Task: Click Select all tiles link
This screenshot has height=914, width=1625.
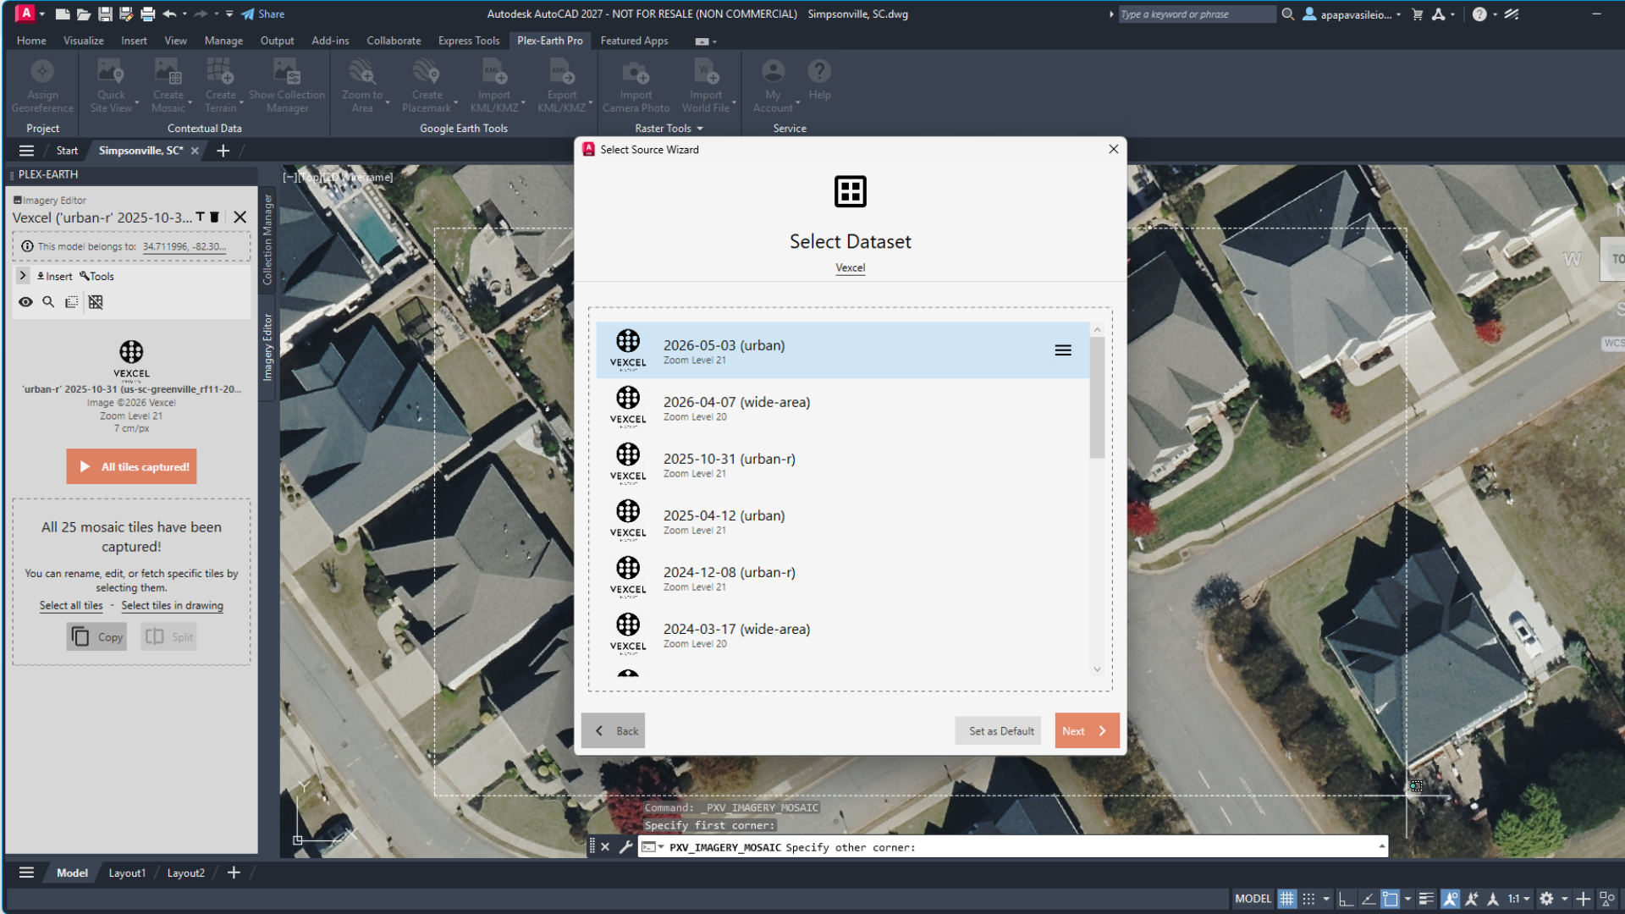Action: [71, 606]
